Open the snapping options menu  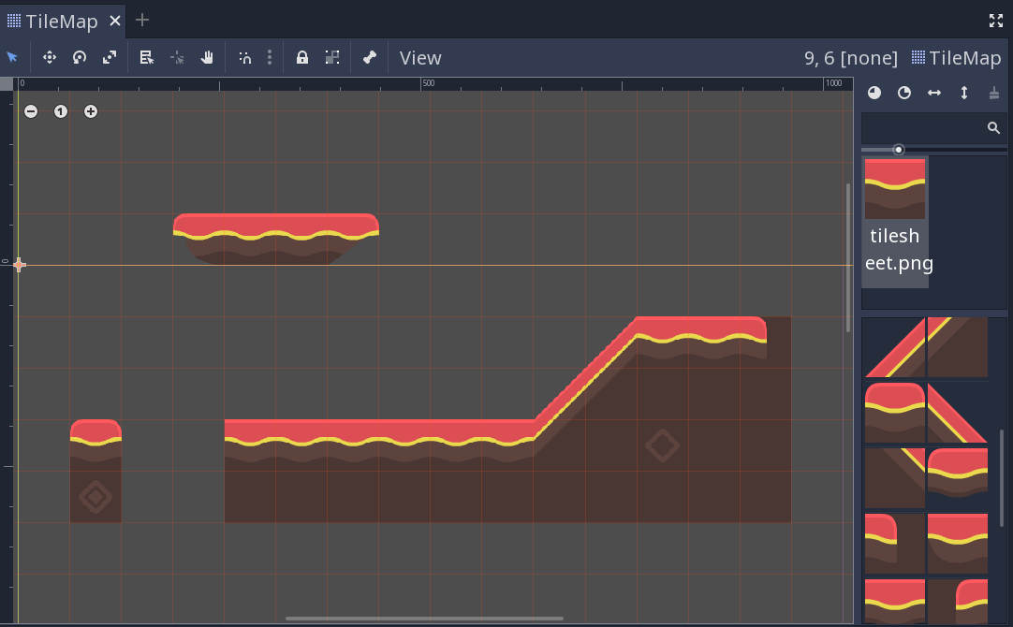click(x=270, y=57)
